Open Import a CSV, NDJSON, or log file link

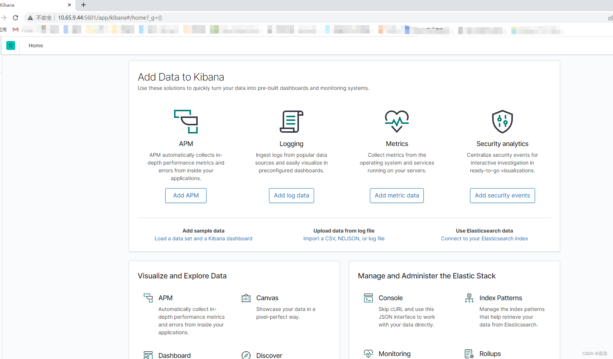pos(344,238)
